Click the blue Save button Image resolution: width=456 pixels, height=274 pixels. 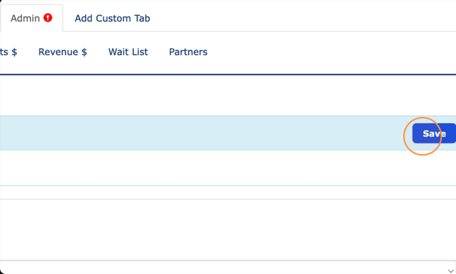coord(434,133)
